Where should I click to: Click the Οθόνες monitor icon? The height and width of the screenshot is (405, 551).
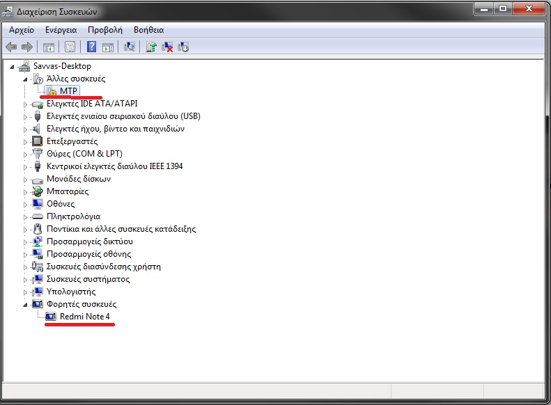(x=37, y=204)
